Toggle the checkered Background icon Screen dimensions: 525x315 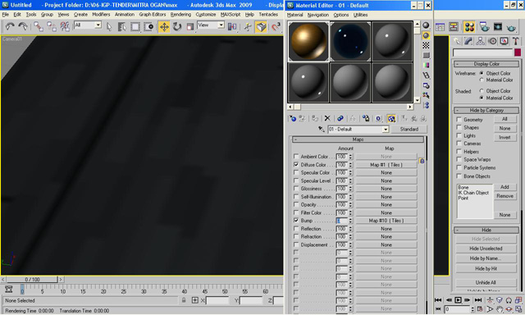pyautogui.click(x=426, y=45)
